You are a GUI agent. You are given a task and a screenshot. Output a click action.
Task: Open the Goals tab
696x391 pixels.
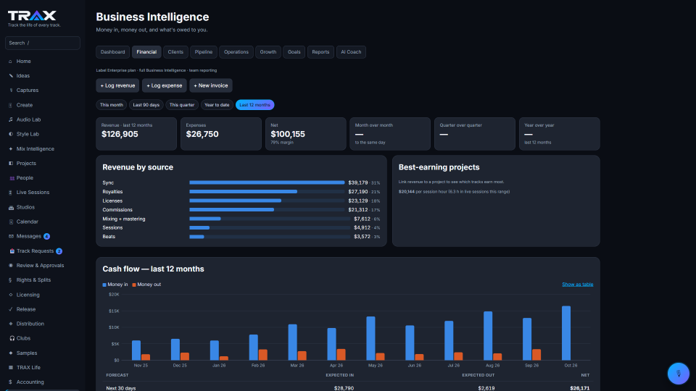point(294,52)
